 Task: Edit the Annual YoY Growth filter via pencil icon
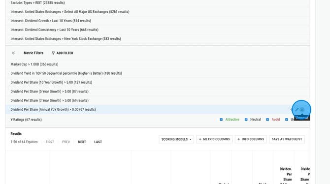297,110
